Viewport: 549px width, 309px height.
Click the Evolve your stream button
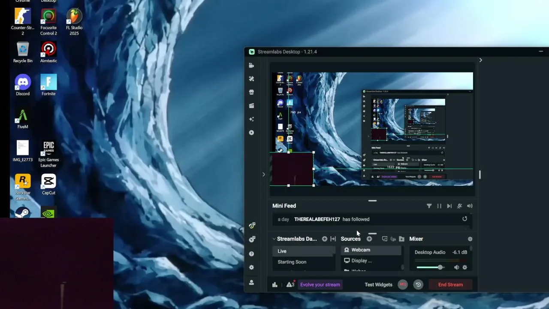pyautogui.click(x=320, y=285)
